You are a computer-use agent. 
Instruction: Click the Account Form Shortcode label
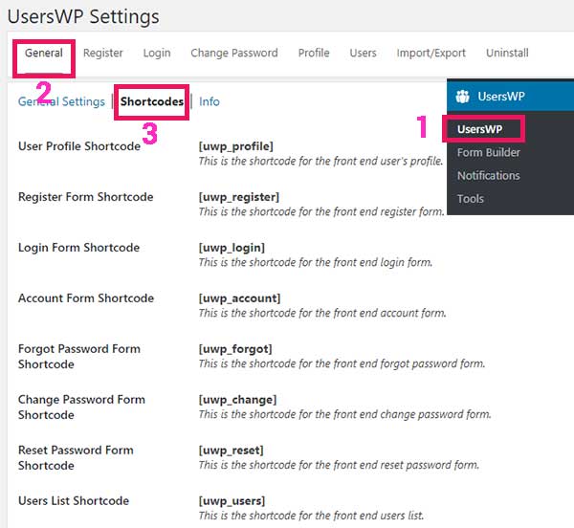tap(86, 298)
